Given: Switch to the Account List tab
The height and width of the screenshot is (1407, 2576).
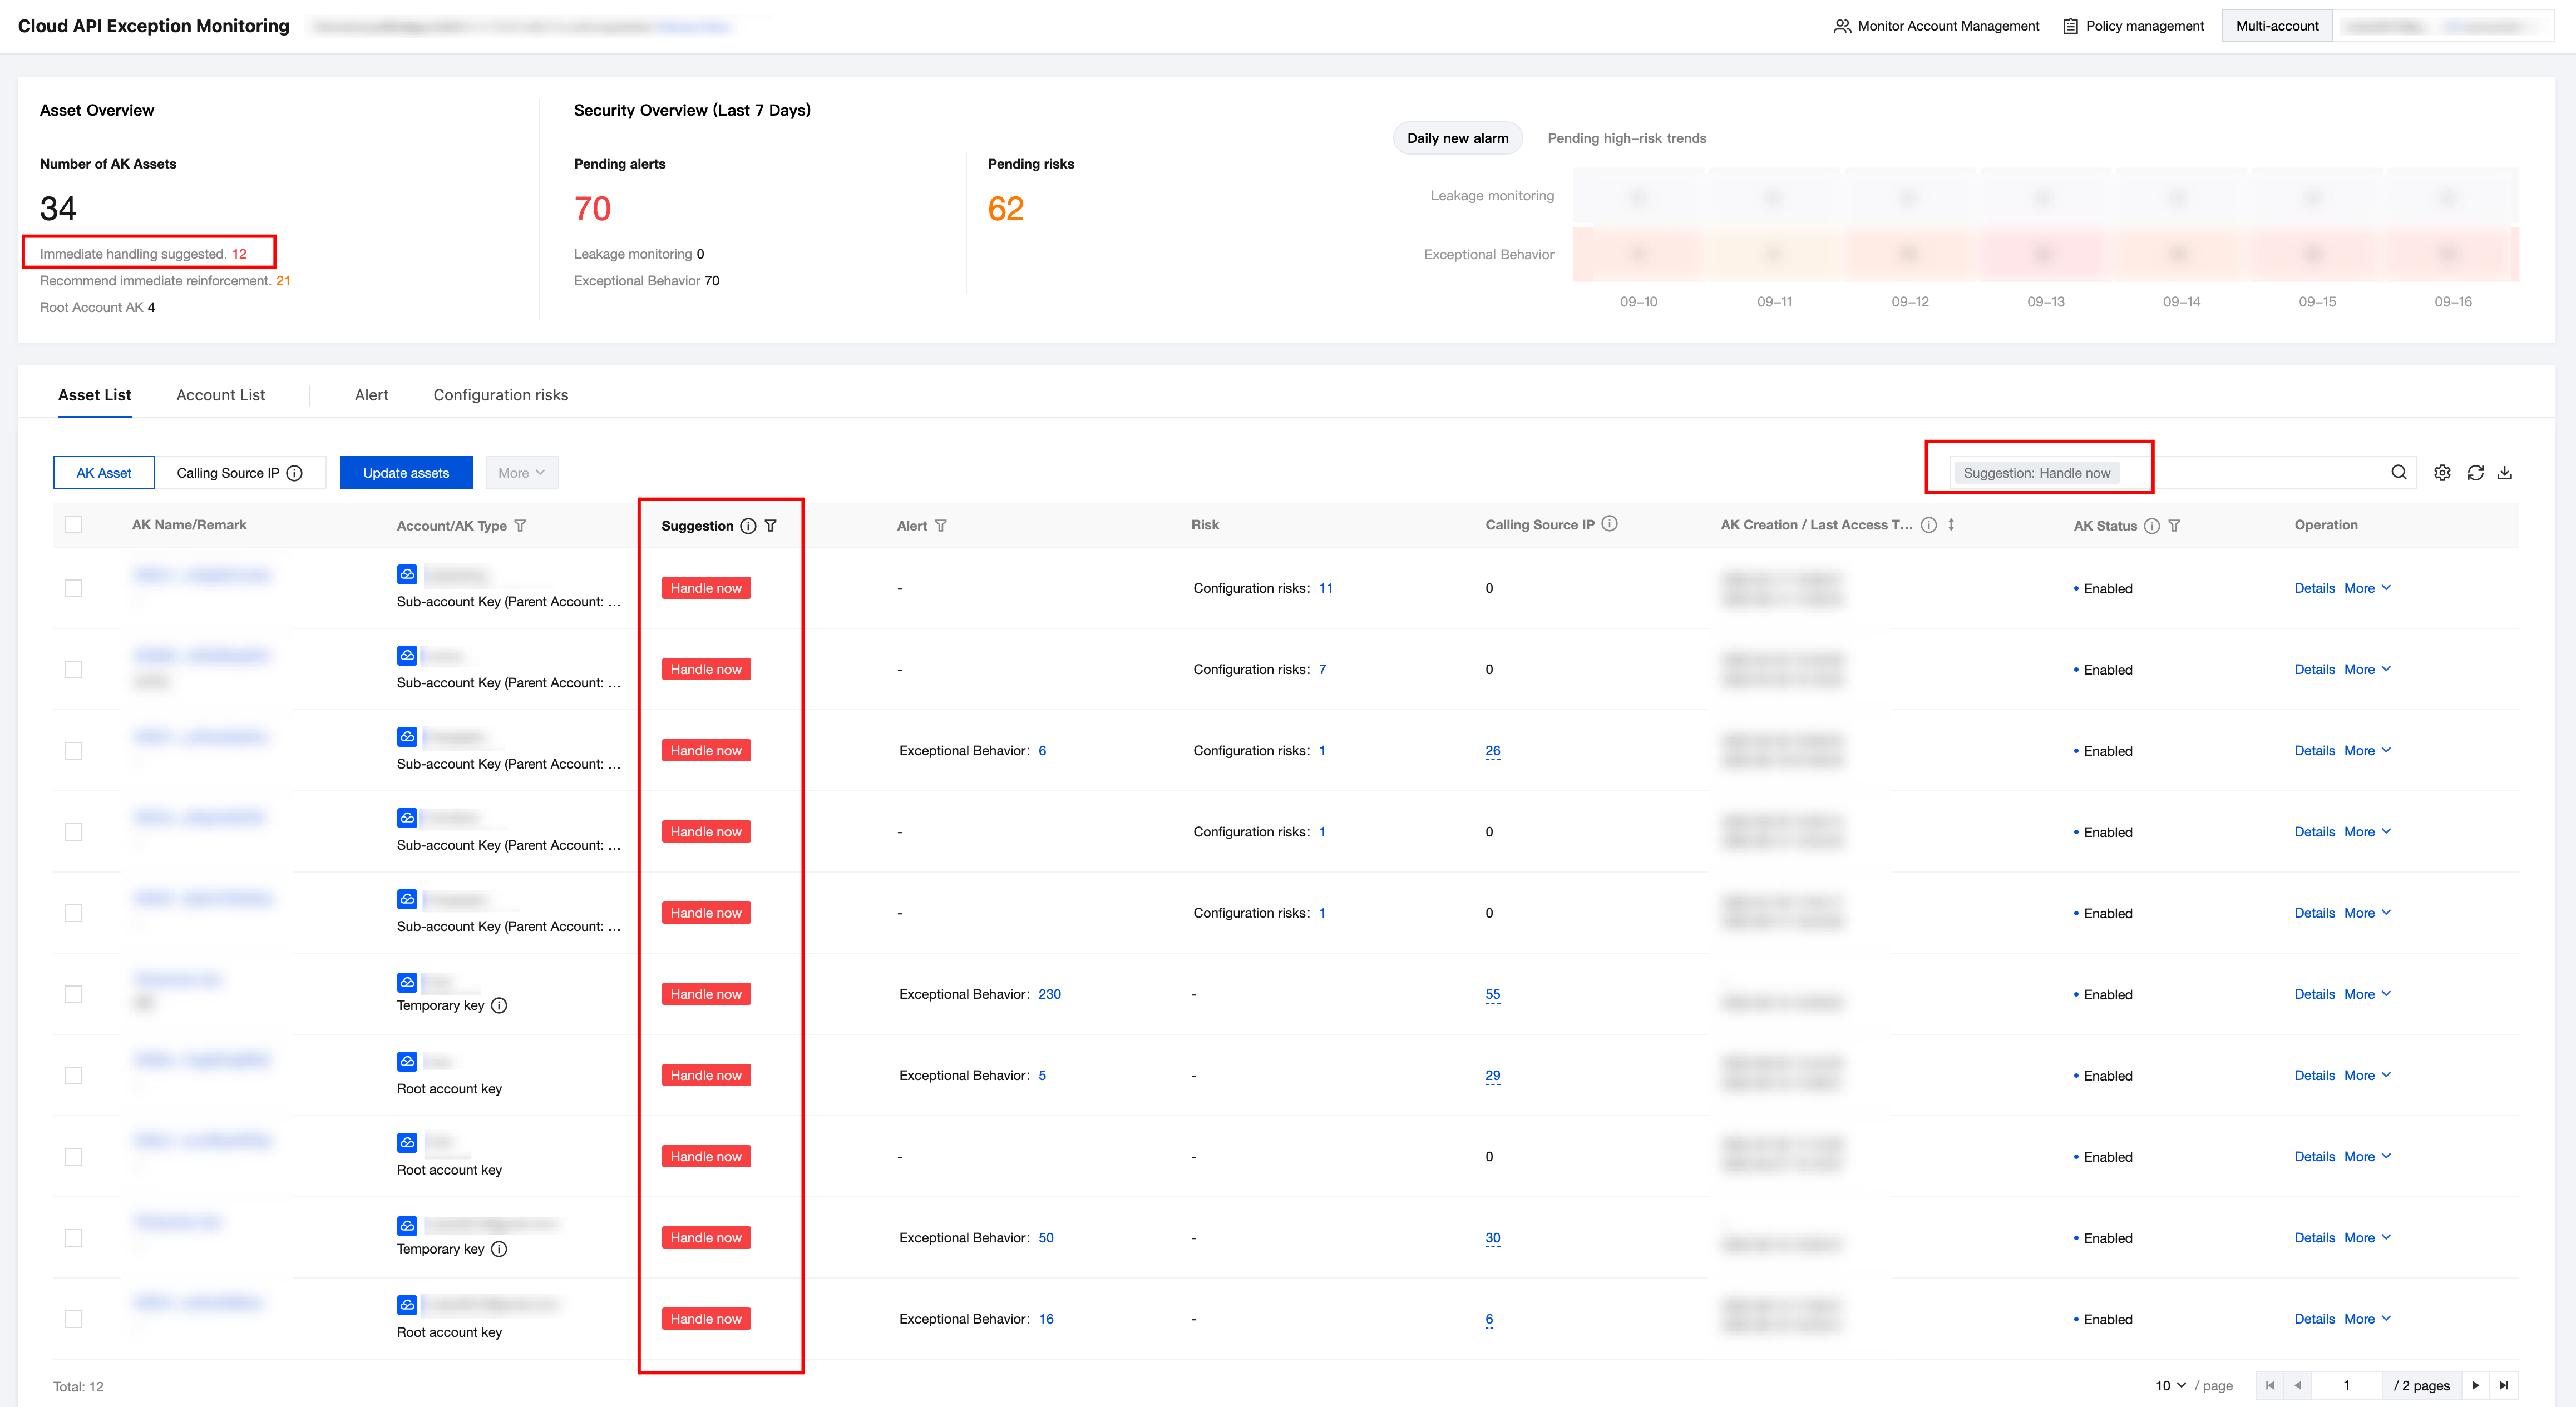Looking at the screenshot, I should pyautogui.click(x=220, y=395).
